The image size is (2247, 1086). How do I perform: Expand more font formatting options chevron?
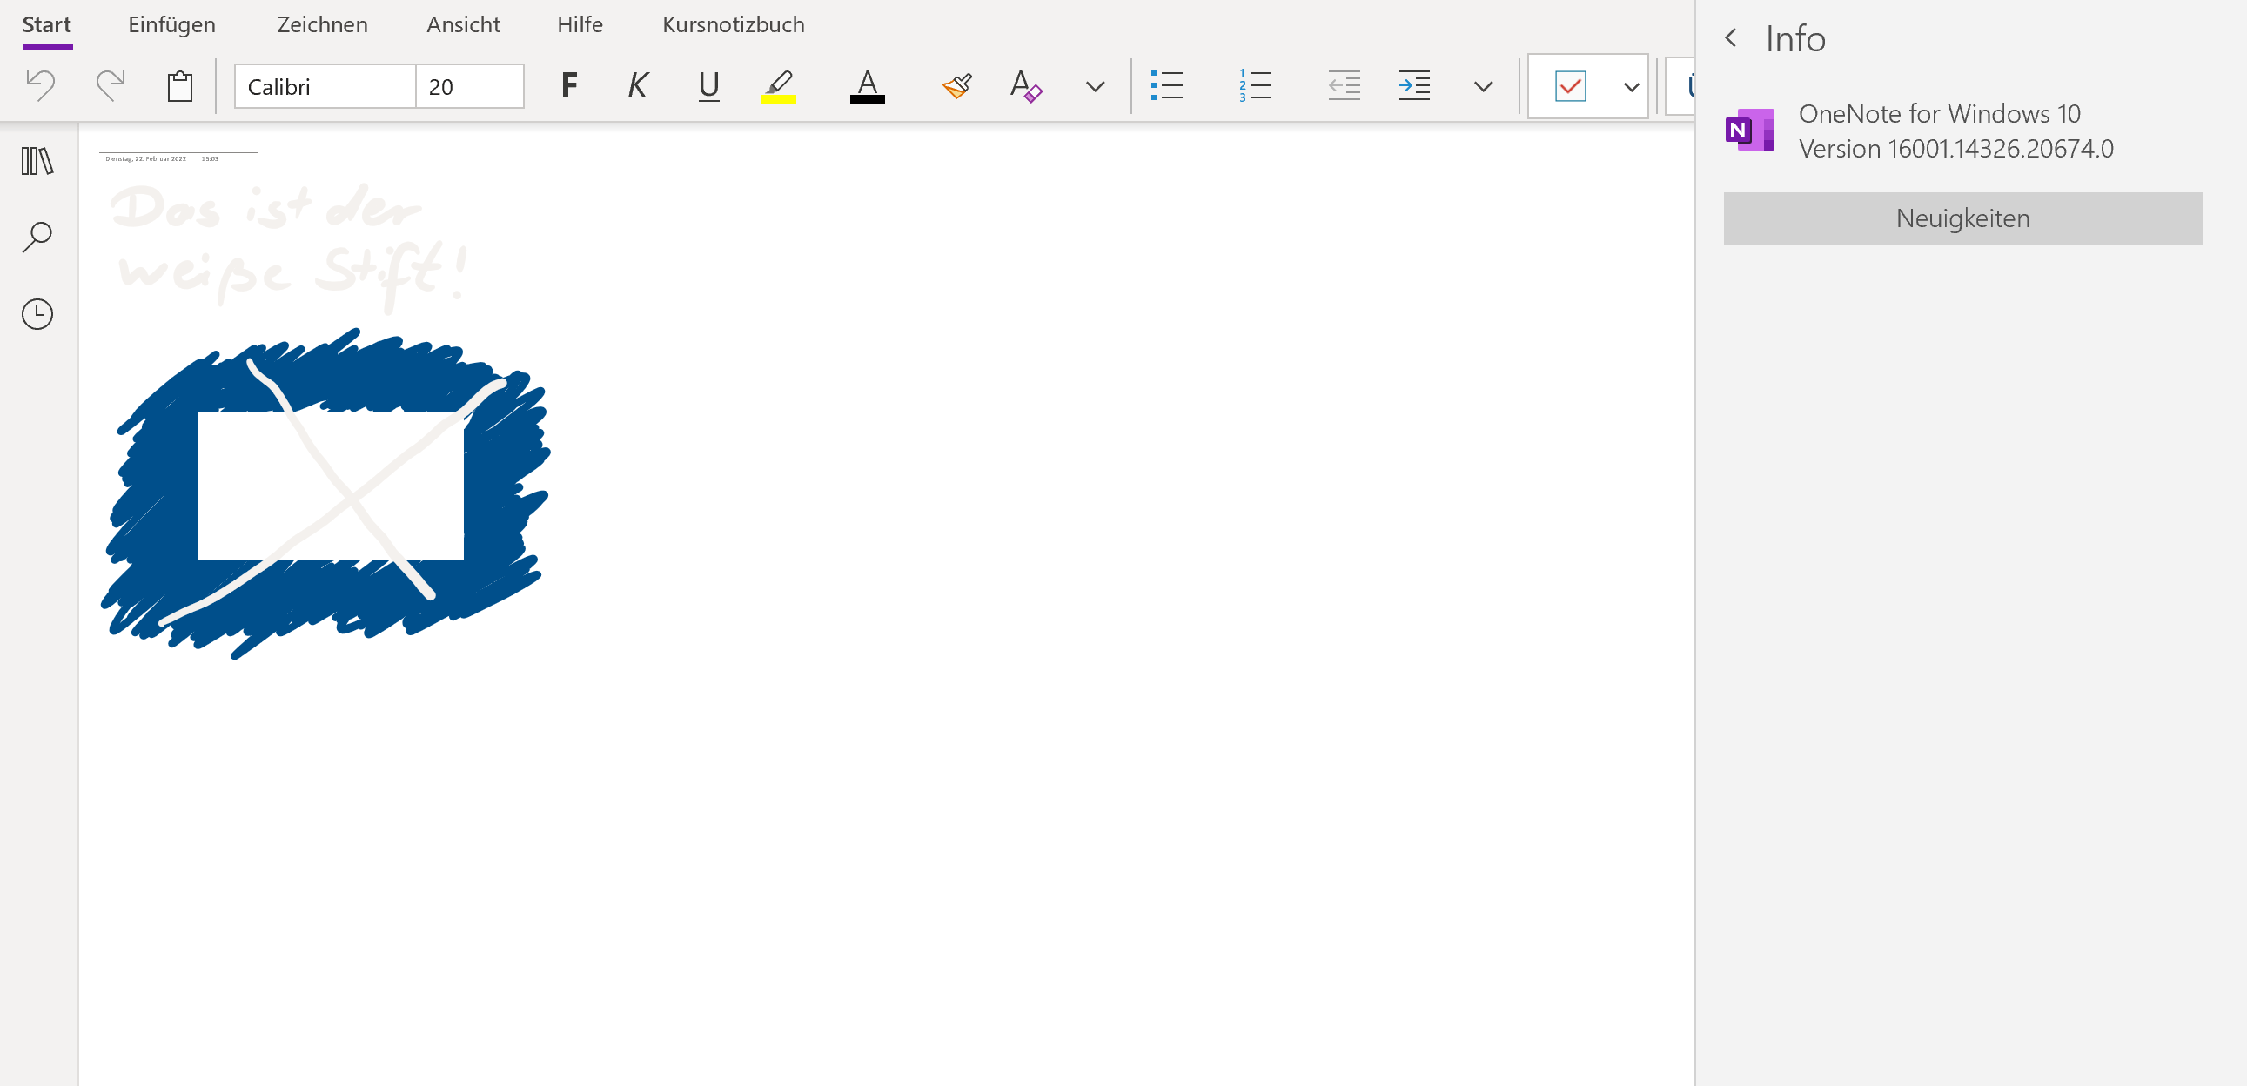(x=1095, y=86)
